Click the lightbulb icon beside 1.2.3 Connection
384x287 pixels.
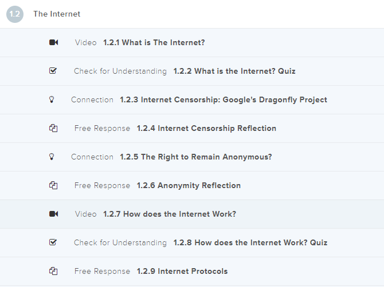(x=52, y=99)
